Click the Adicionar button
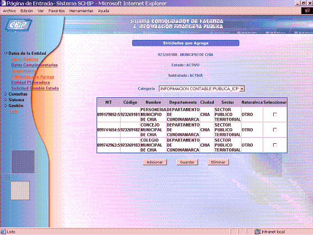This screenshot has height=235, width=313. click(155, 162)
